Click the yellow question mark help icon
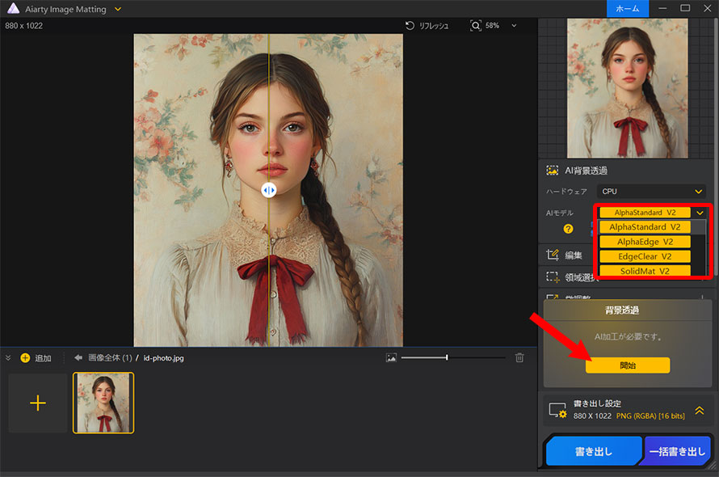 click(568, 229)
